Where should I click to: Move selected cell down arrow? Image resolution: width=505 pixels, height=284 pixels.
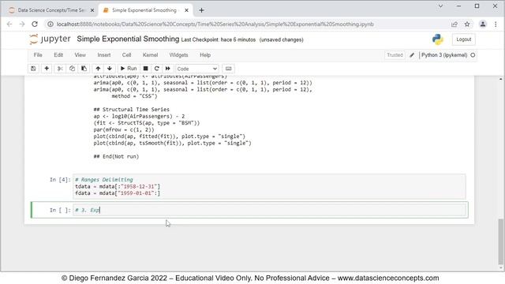coord(110,69)
